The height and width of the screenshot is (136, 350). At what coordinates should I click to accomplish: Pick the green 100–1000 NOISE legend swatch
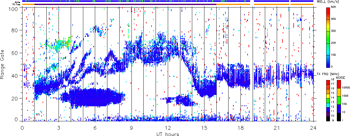[339, 100]
